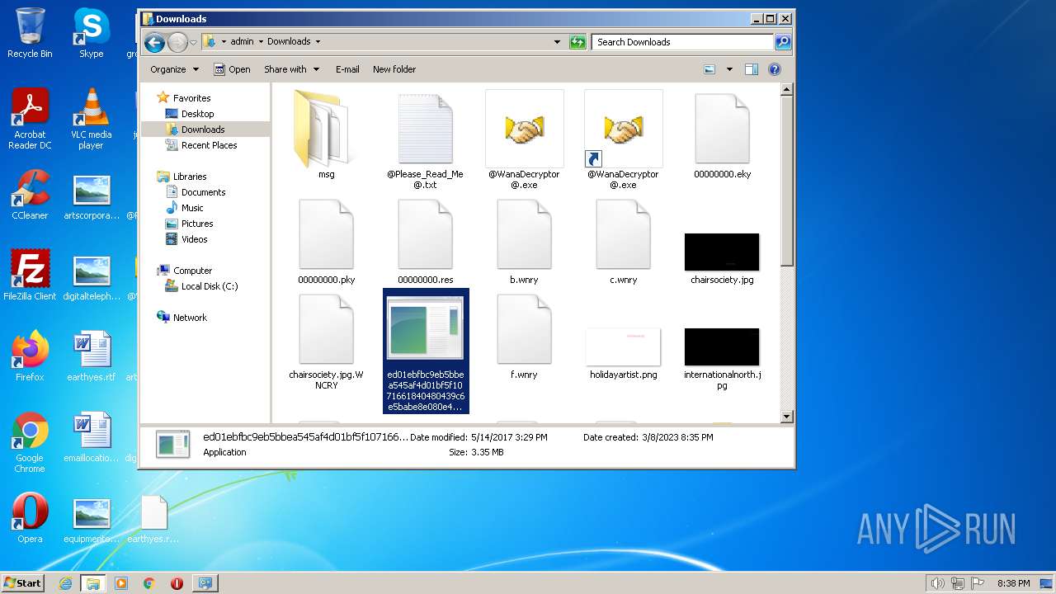Expand the Share with dropdown
The width and height of the screenshot is (1056, 594).
(291, 70)
